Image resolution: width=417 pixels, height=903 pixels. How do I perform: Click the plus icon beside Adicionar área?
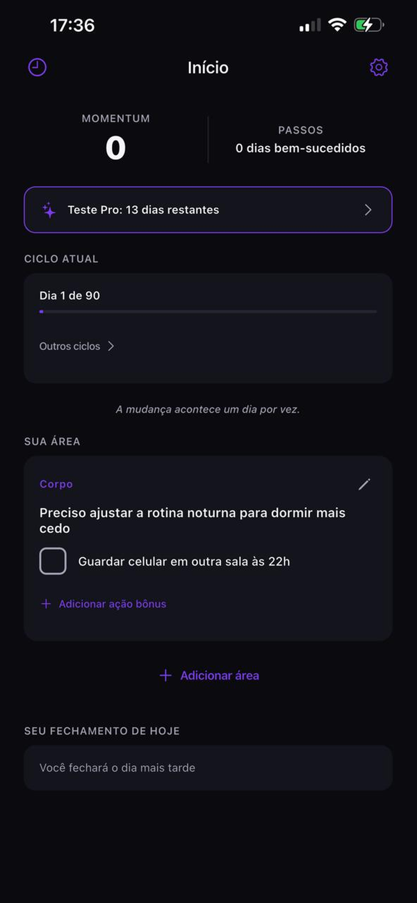coord(165,675)
